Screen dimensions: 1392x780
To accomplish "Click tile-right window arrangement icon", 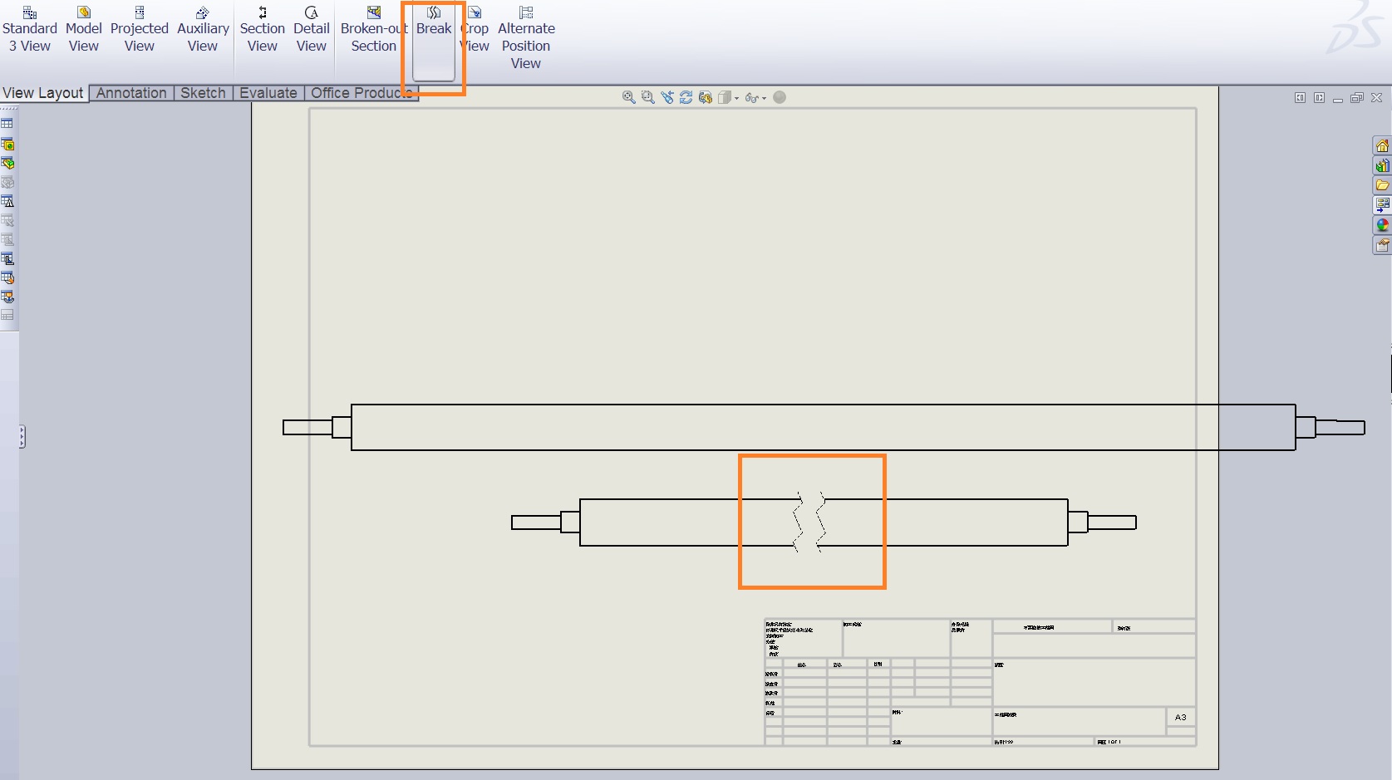I will 1319,98.
